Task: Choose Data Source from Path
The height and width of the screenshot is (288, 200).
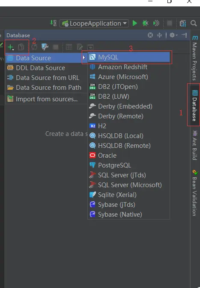Action: pyautogui.click(x=47, y=88)
